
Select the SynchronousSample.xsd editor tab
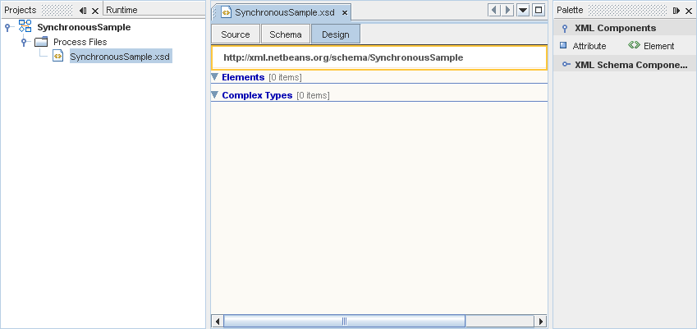tap(282, 12)
